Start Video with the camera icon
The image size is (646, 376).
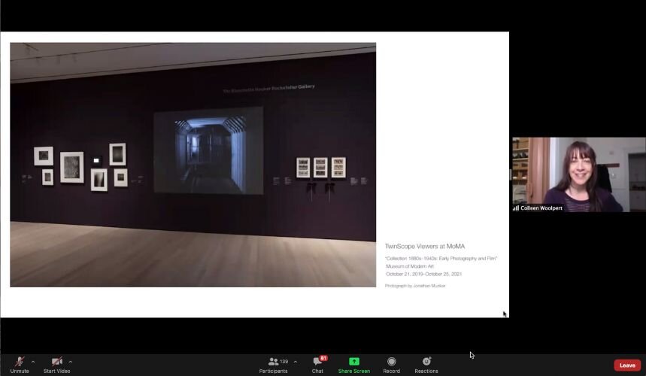[57, 365]
